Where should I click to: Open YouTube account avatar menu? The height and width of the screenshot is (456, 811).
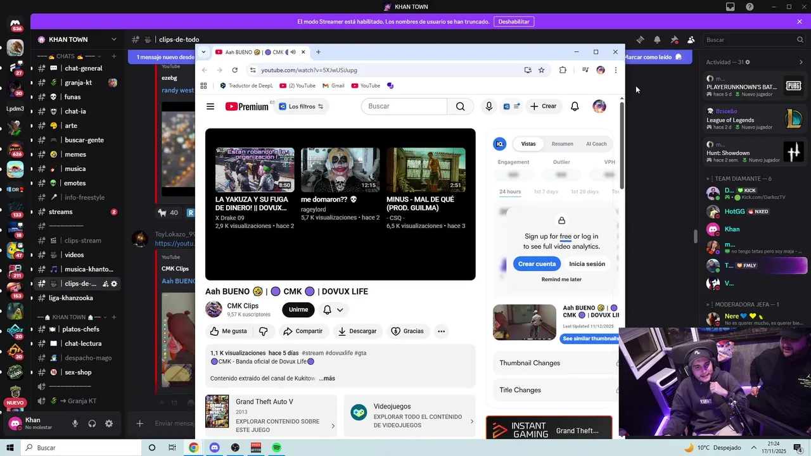click(x=599, y=106)
